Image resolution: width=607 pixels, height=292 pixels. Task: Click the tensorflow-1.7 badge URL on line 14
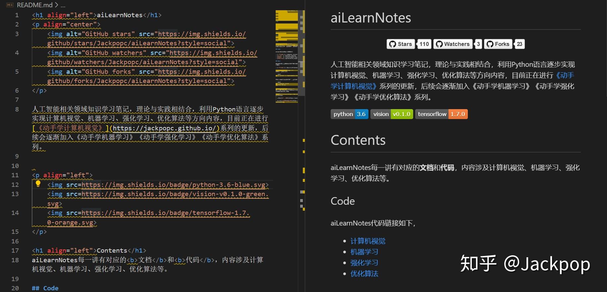click(x=166, y=213)
